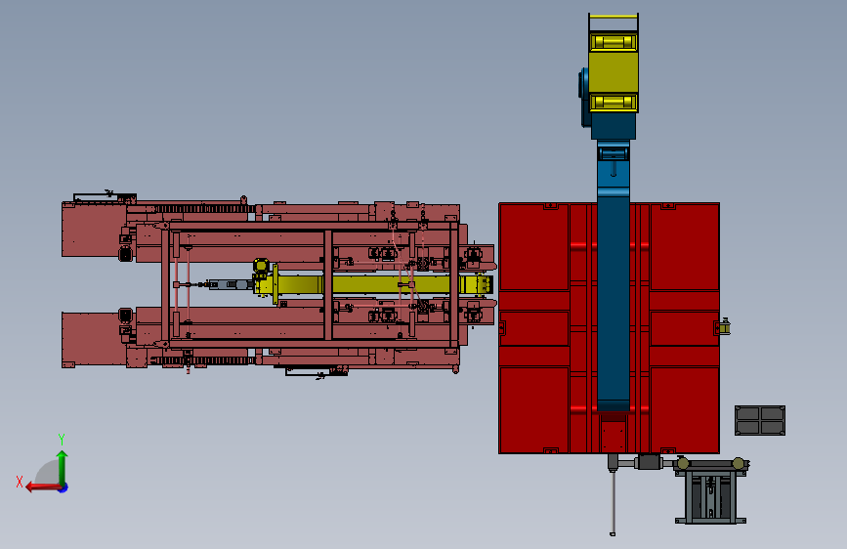Select the gray cylinder actuator left of the yellow beam

pyautogui.click(x=231, y=284)
